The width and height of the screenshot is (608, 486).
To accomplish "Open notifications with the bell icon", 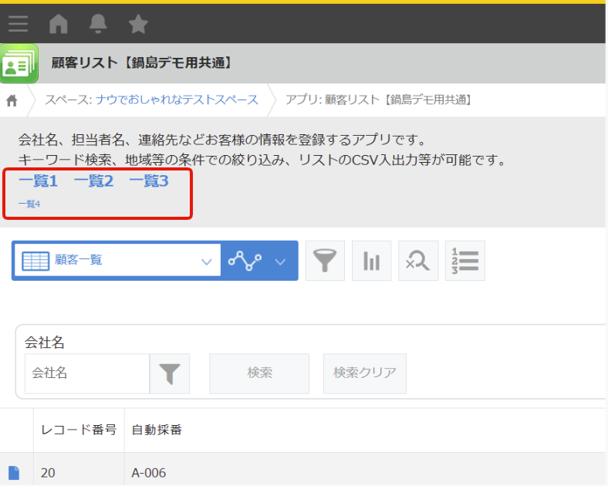I will pyautogui.click(x=98, y=25).
